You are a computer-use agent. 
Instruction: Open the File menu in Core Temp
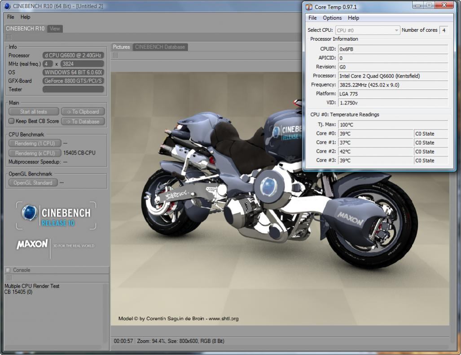point(312,18)
